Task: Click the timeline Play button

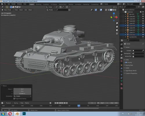Action: (x=62, y=103)
